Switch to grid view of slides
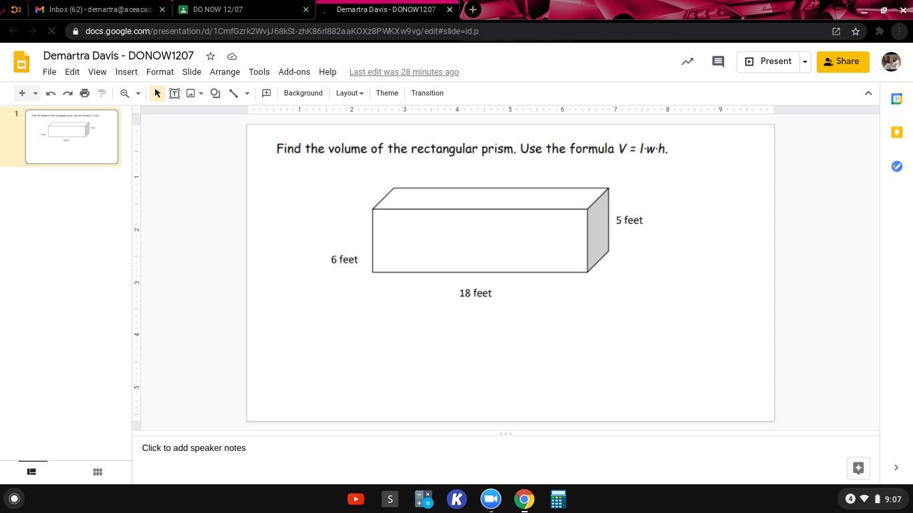Screen dimensions: 913x513 tap(98, 472)
